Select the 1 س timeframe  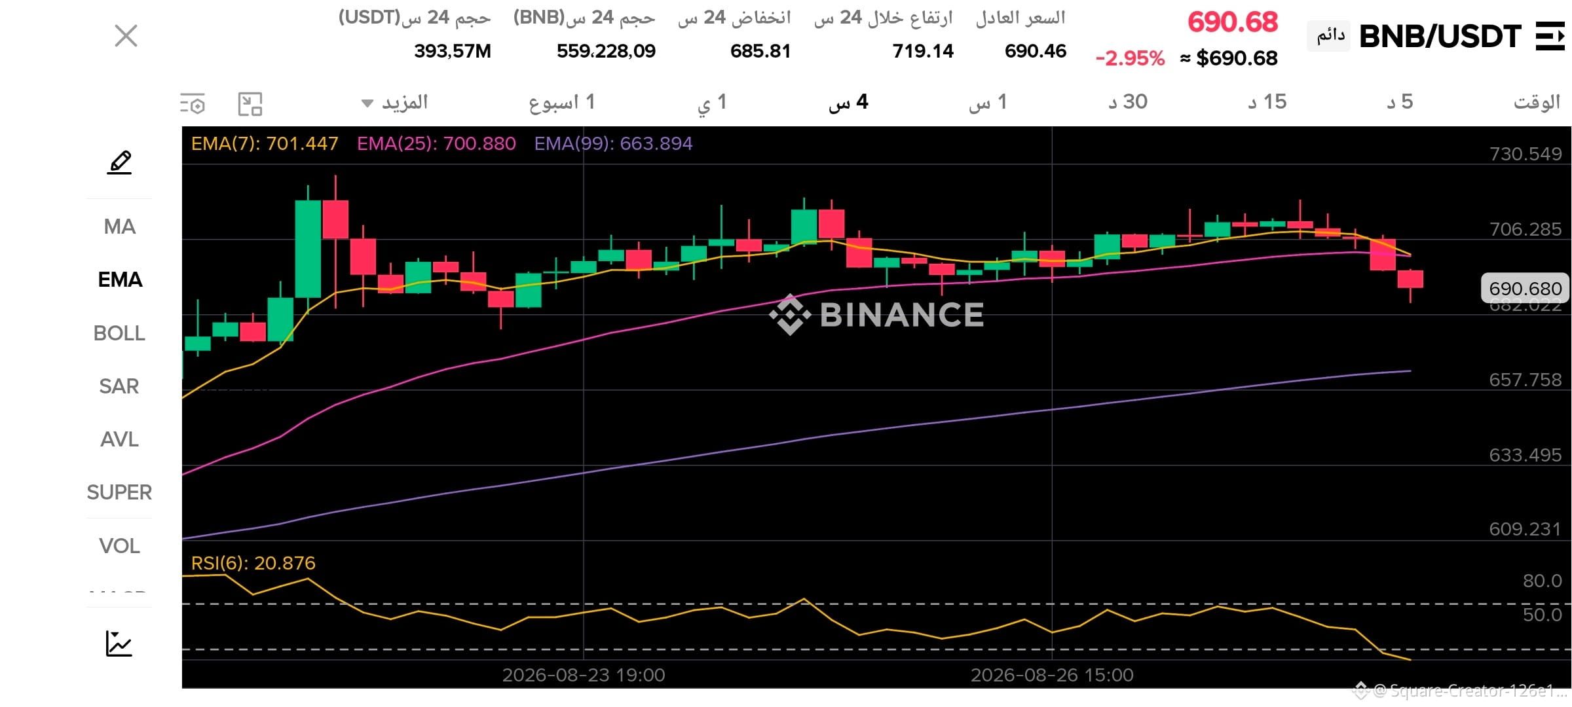[988, 103]
